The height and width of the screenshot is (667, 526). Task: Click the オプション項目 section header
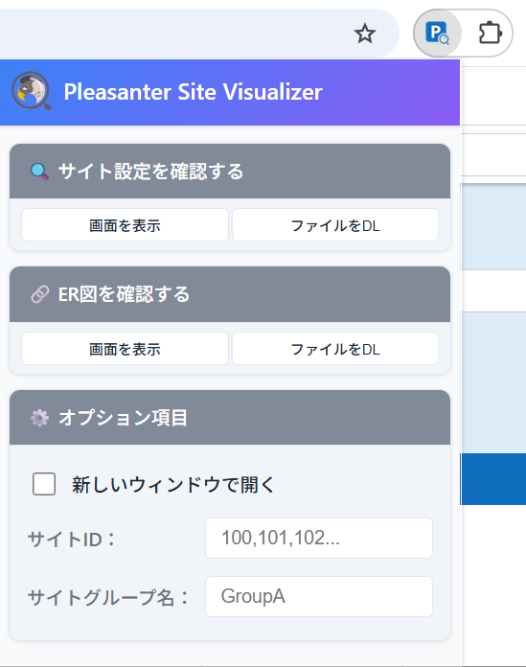click(x=230, y=418)
